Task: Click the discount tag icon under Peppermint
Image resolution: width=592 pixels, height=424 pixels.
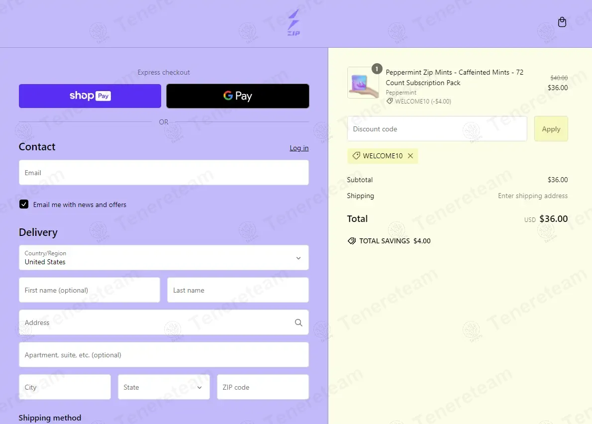Action: (x=389, y=101)
